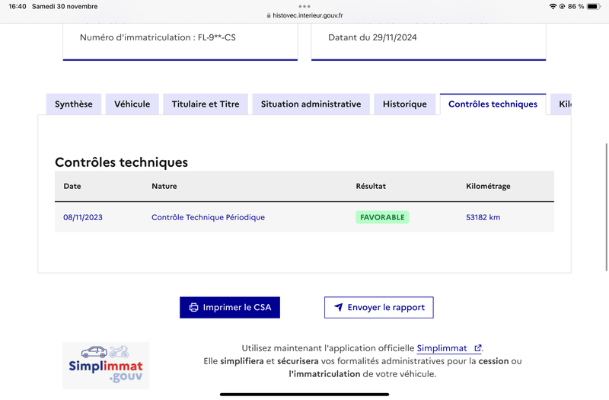609x400 pixels.
Task: Click the FAVORABLE result badge
Action: 382,217
